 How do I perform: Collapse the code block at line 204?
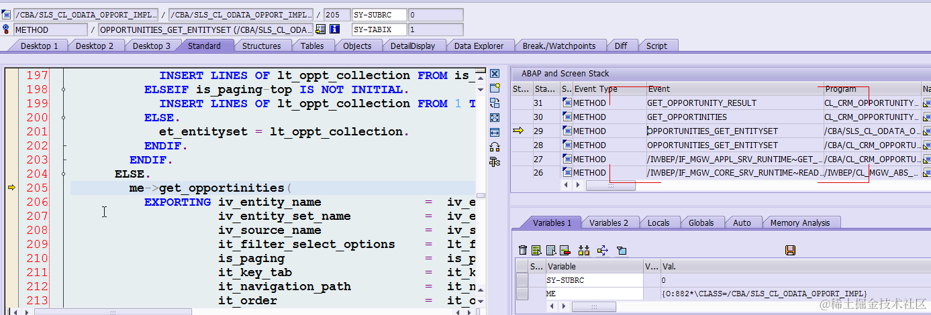[x=63, y=174]
